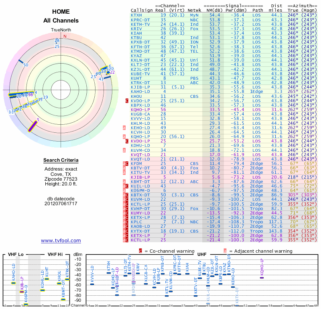The width and height of the screenshot is (321, 309).
Task: Click the db datecode value 201207061717
Action: 61,204
